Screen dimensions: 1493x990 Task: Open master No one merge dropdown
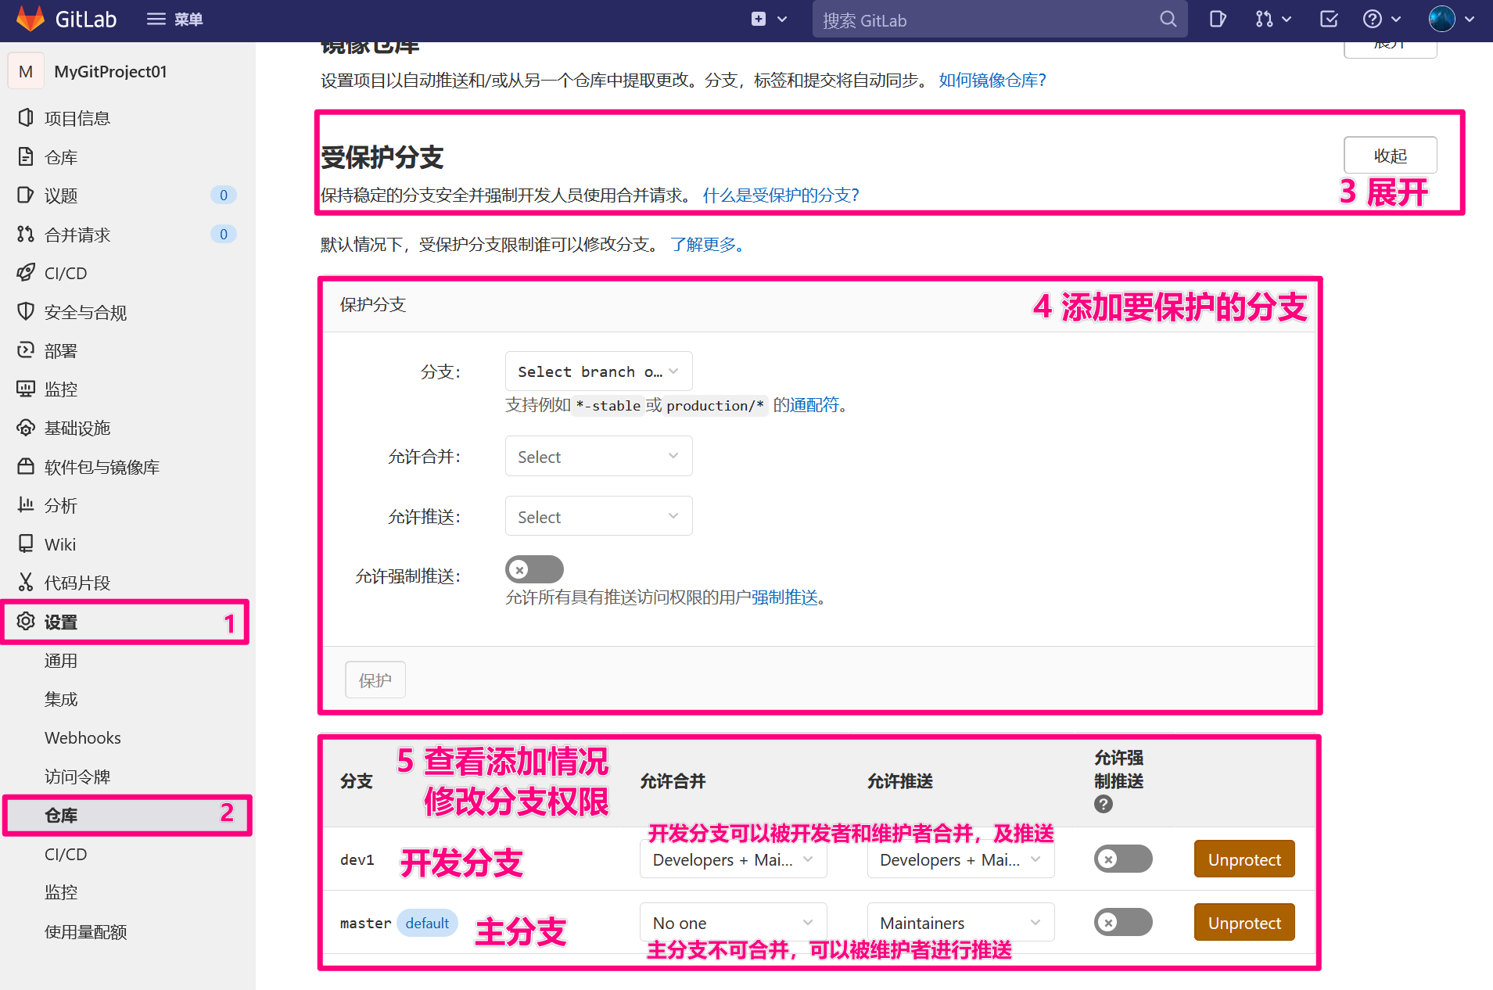(x=733, y=923)
